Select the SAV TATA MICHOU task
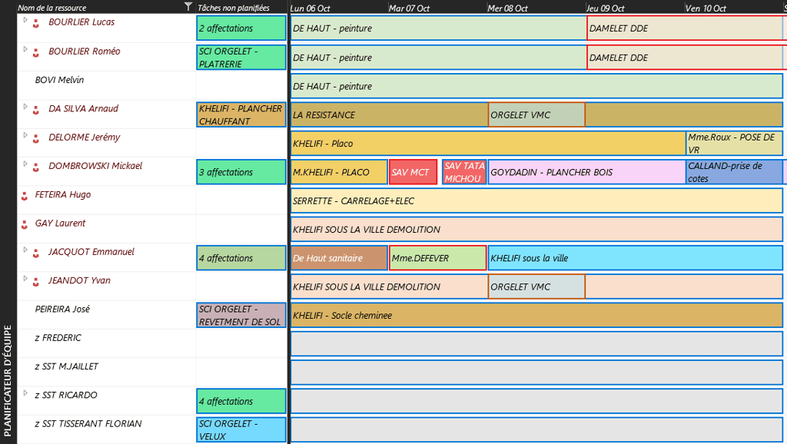 coord(464,172)
